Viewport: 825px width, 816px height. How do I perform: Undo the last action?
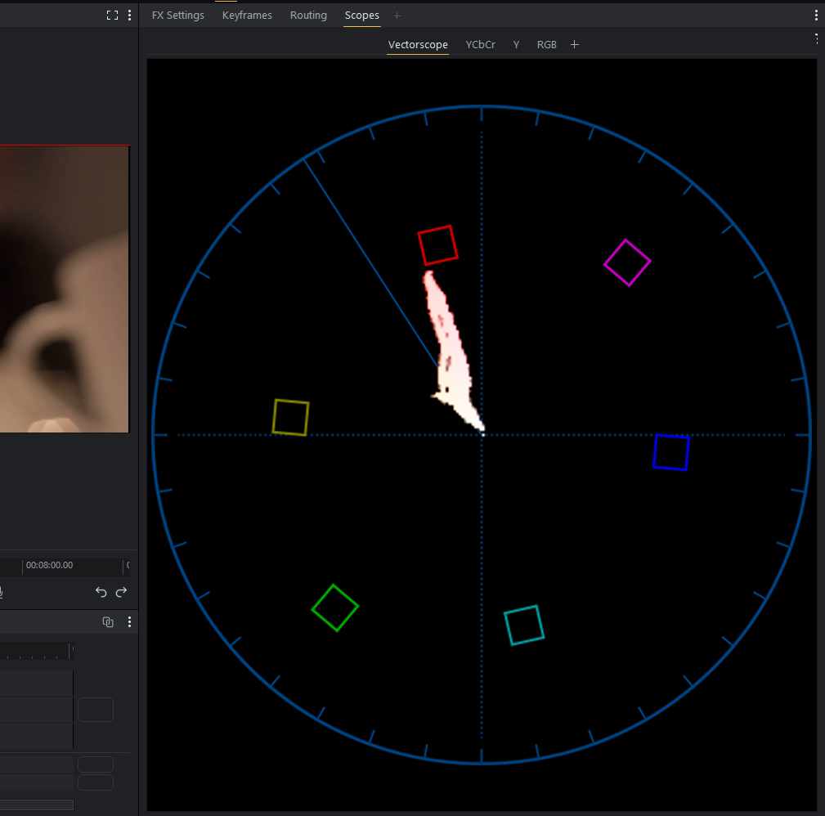click(x=101, y=593)
